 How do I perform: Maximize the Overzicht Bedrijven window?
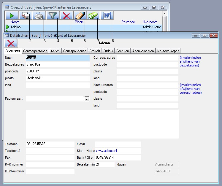(154, 7)
